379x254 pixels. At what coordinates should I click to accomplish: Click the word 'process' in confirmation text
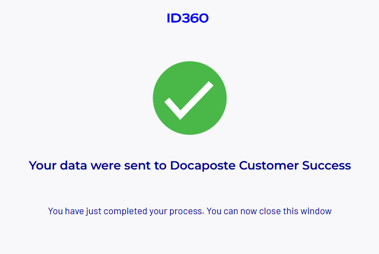186,211
